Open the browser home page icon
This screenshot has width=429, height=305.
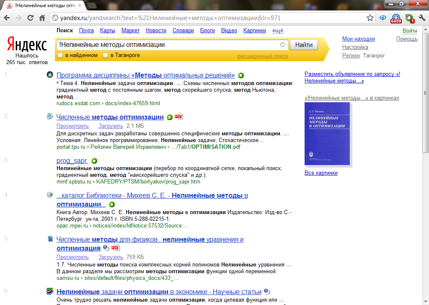42,18
